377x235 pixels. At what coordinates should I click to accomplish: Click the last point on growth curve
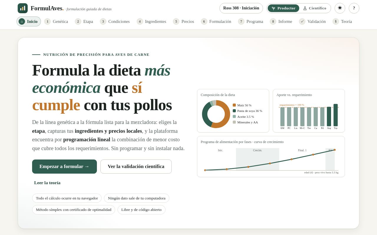pyautogui.click(x=335, y=150)
